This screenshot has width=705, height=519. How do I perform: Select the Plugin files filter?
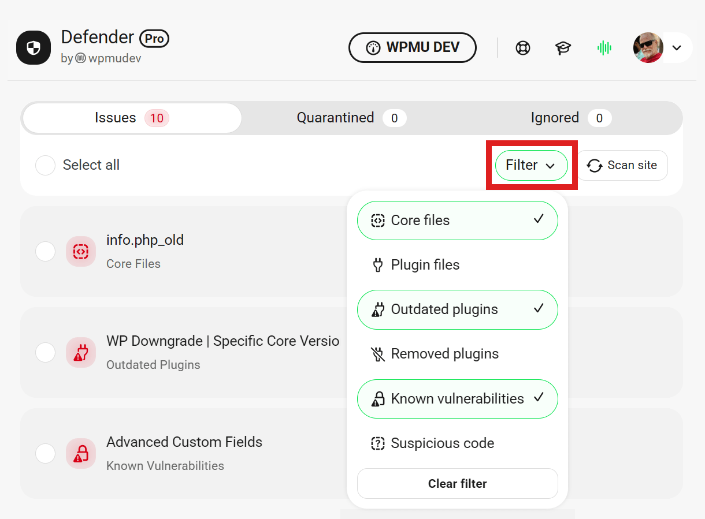coord(458,265)
